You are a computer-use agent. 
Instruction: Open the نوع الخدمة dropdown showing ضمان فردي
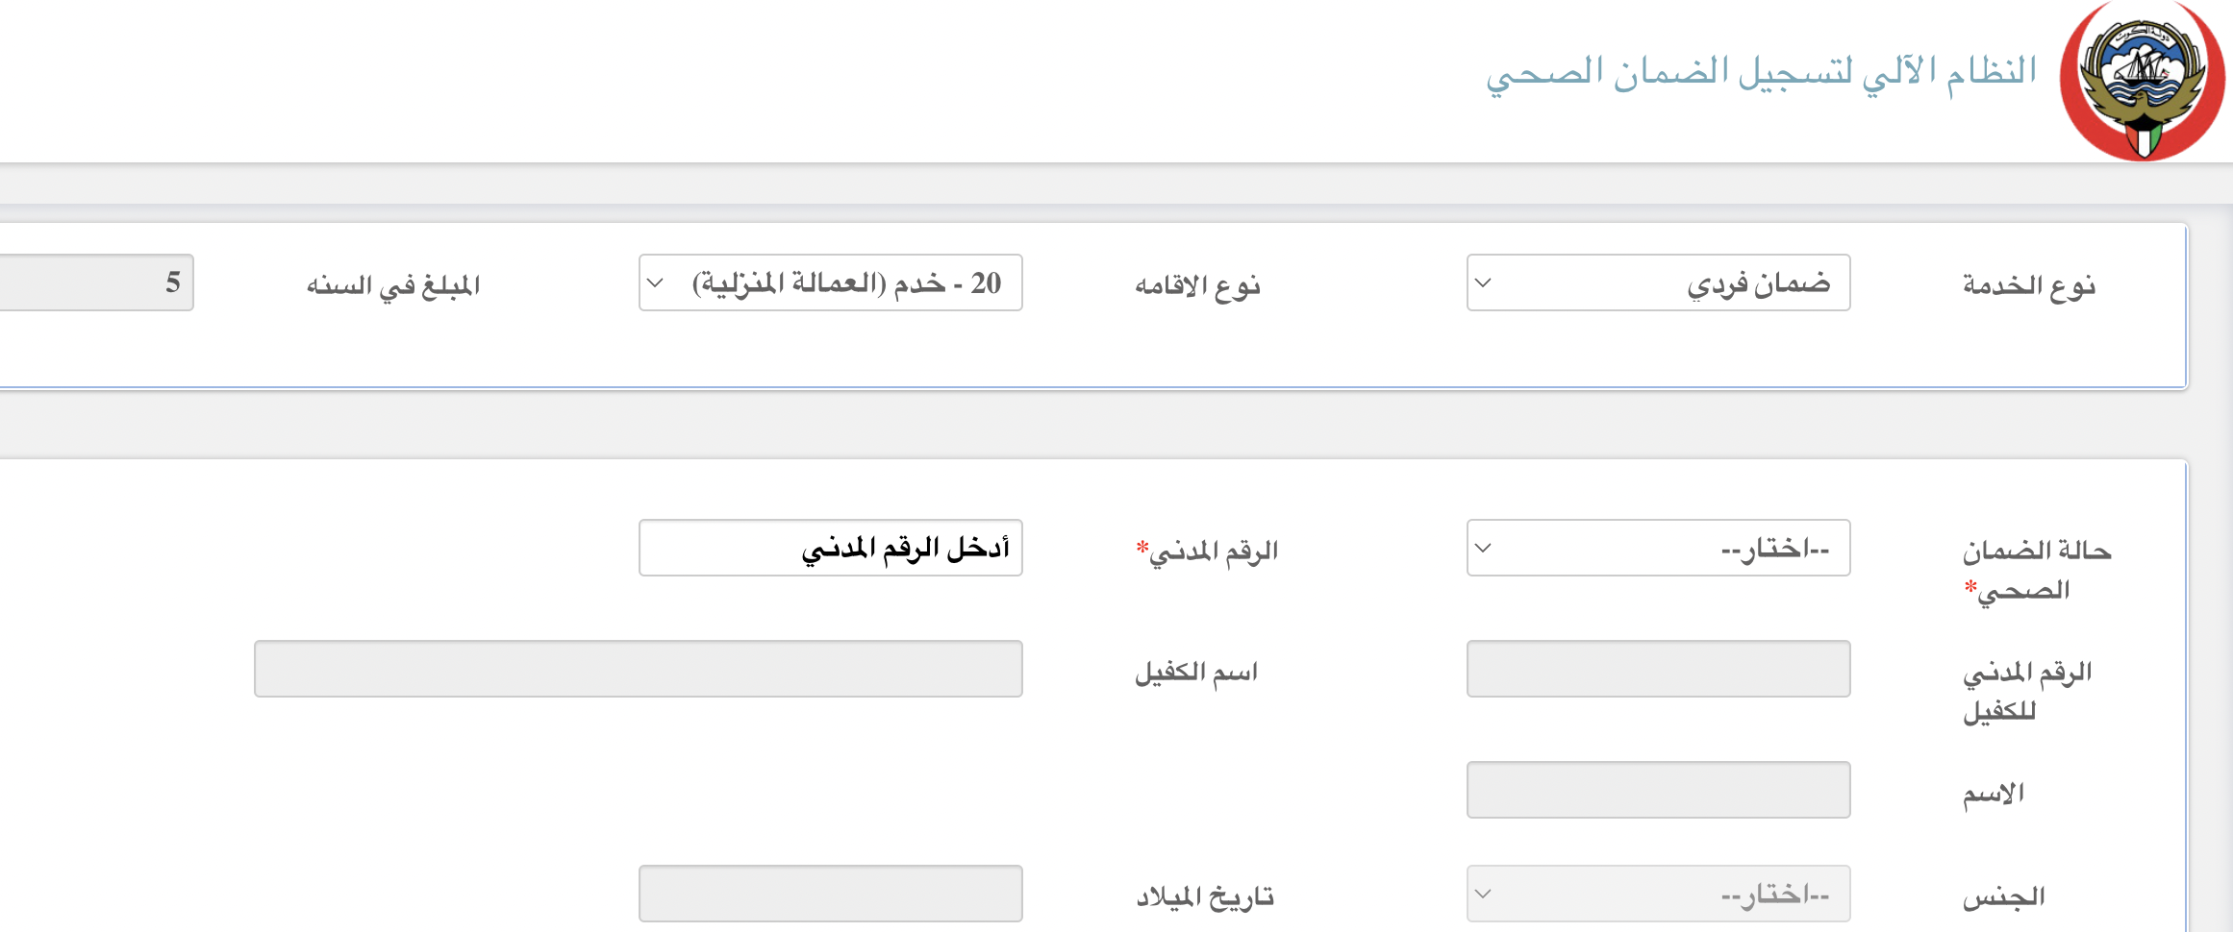click(1658, 282)
